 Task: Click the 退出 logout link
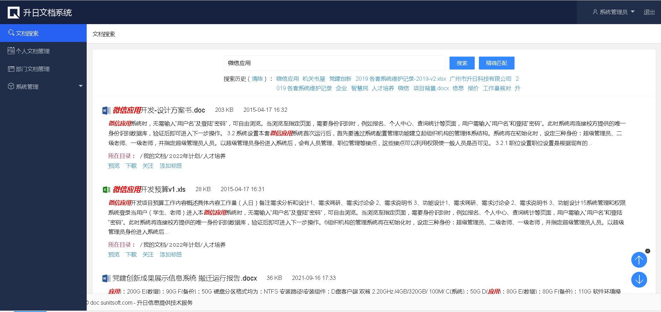pos(649,12)
